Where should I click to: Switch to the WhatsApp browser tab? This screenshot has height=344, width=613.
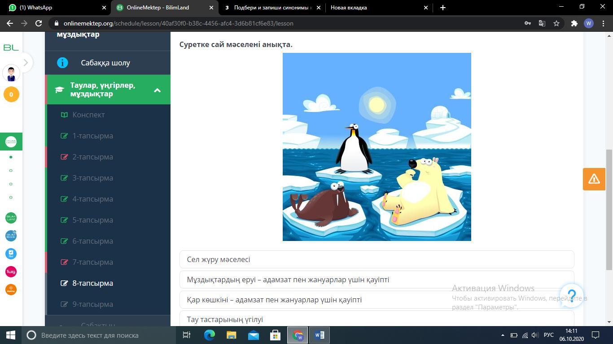click(56, 8)
